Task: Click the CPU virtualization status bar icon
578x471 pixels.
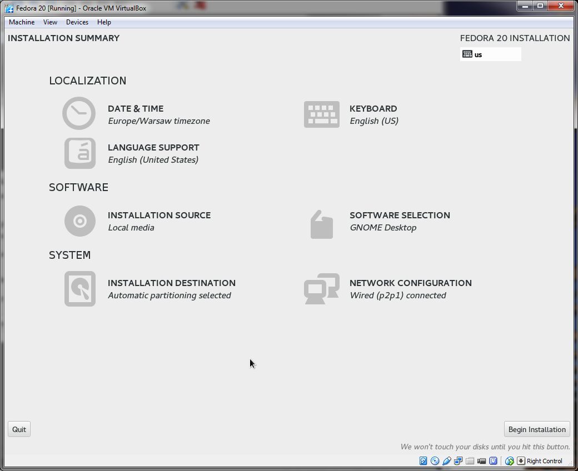Action: tap(493, 460)
